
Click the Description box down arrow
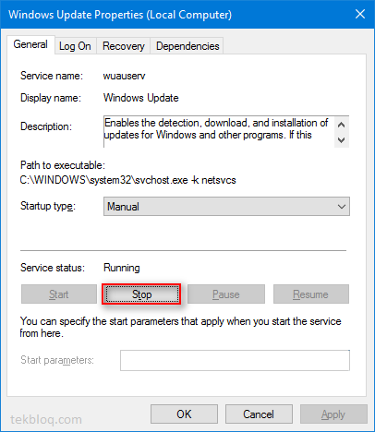341,140
